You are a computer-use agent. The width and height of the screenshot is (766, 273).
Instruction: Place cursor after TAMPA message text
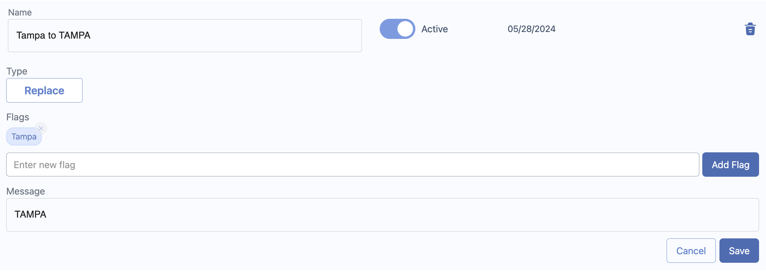[x=47, y=214]
